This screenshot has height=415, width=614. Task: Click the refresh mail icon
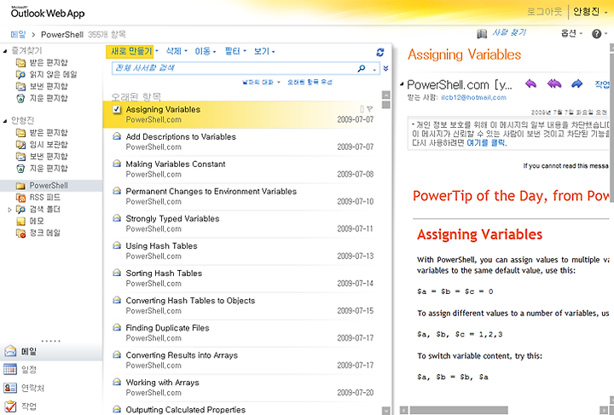pos(379,52)
